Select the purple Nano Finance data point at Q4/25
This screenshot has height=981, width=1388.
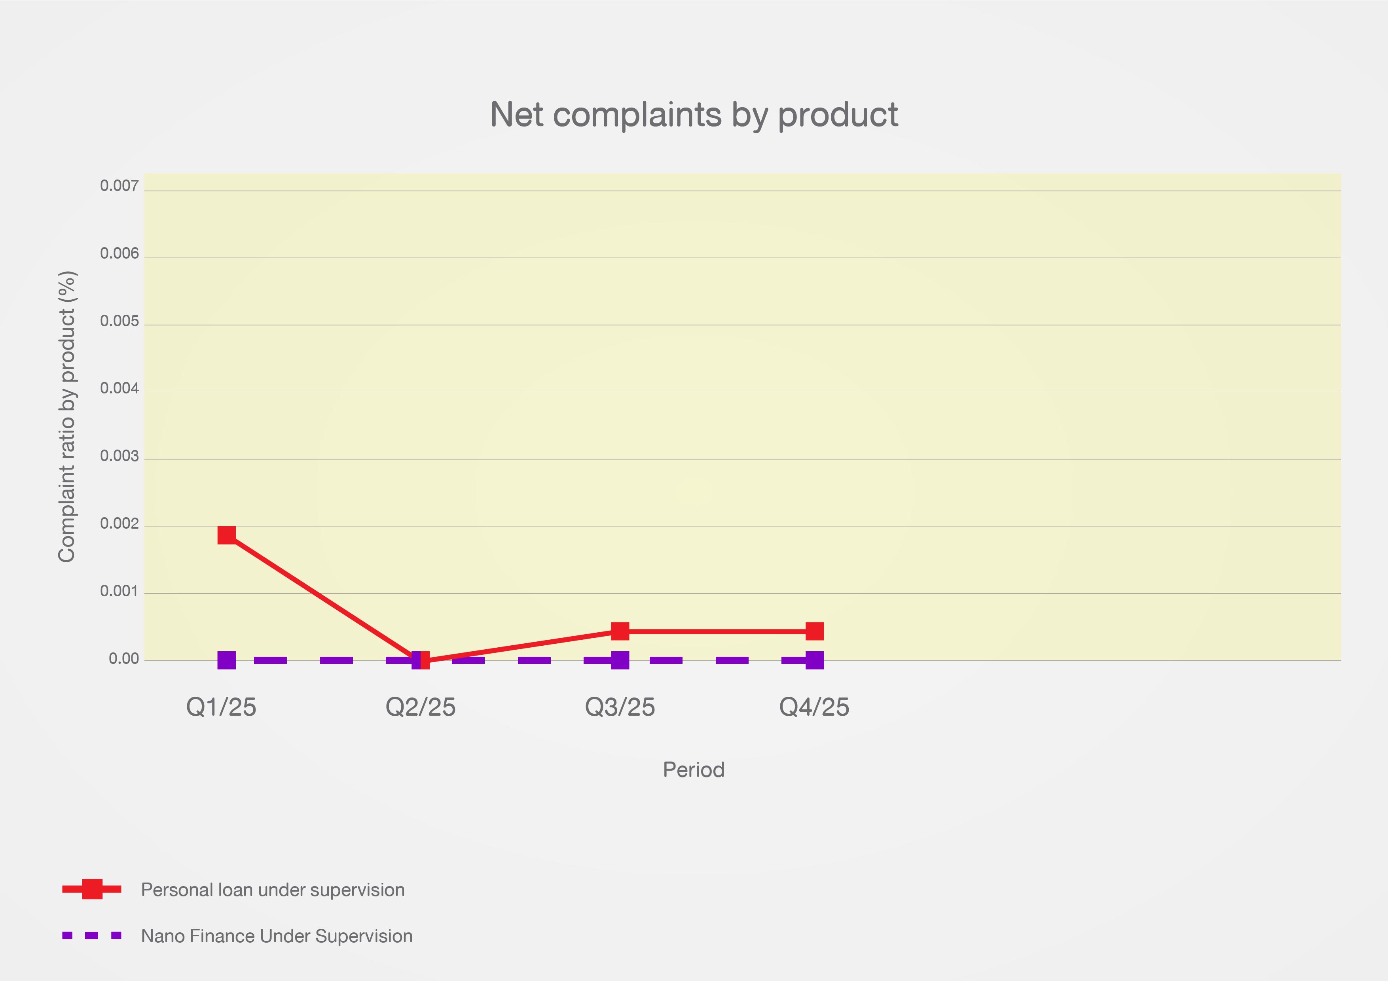coord(814,660)
